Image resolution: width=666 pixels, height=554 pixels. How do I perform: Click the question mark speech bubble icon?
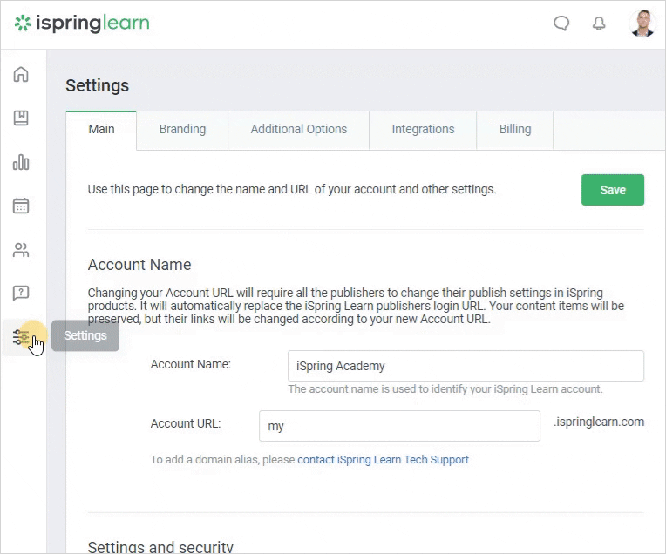coord(21,293)
